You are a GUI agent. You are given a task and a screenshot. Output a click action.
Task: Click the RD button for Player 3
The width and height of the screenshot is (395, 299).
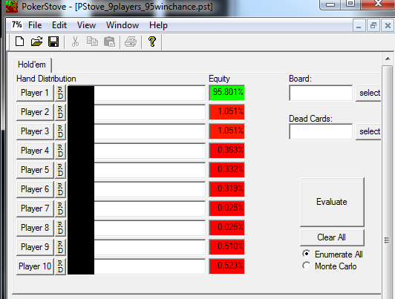click(60, 131)
